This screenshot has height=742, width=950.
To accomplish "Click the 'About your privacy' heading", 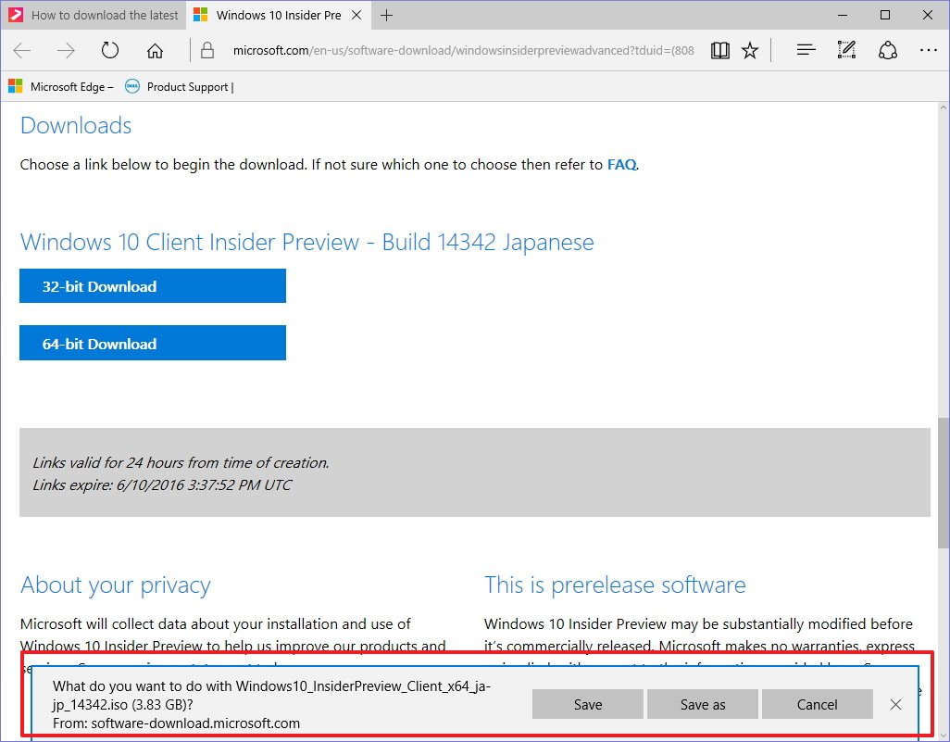I will pos(115,585).
